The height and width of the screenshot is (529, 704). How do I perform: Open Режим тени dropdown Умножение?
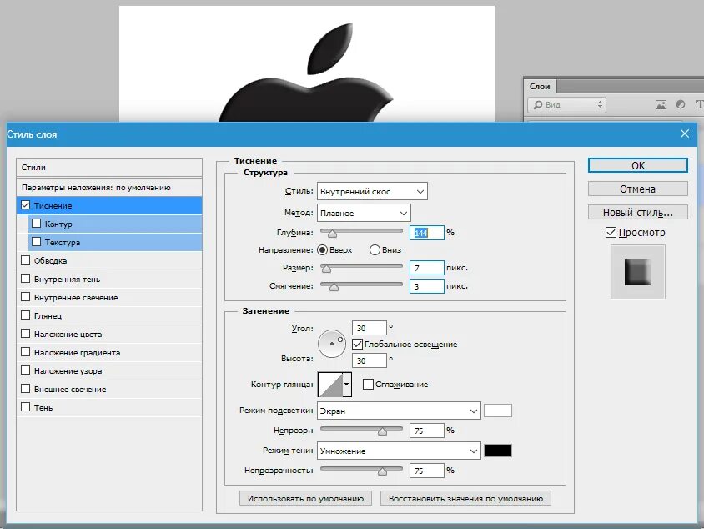pyautogui.click(x=399, y=451)
